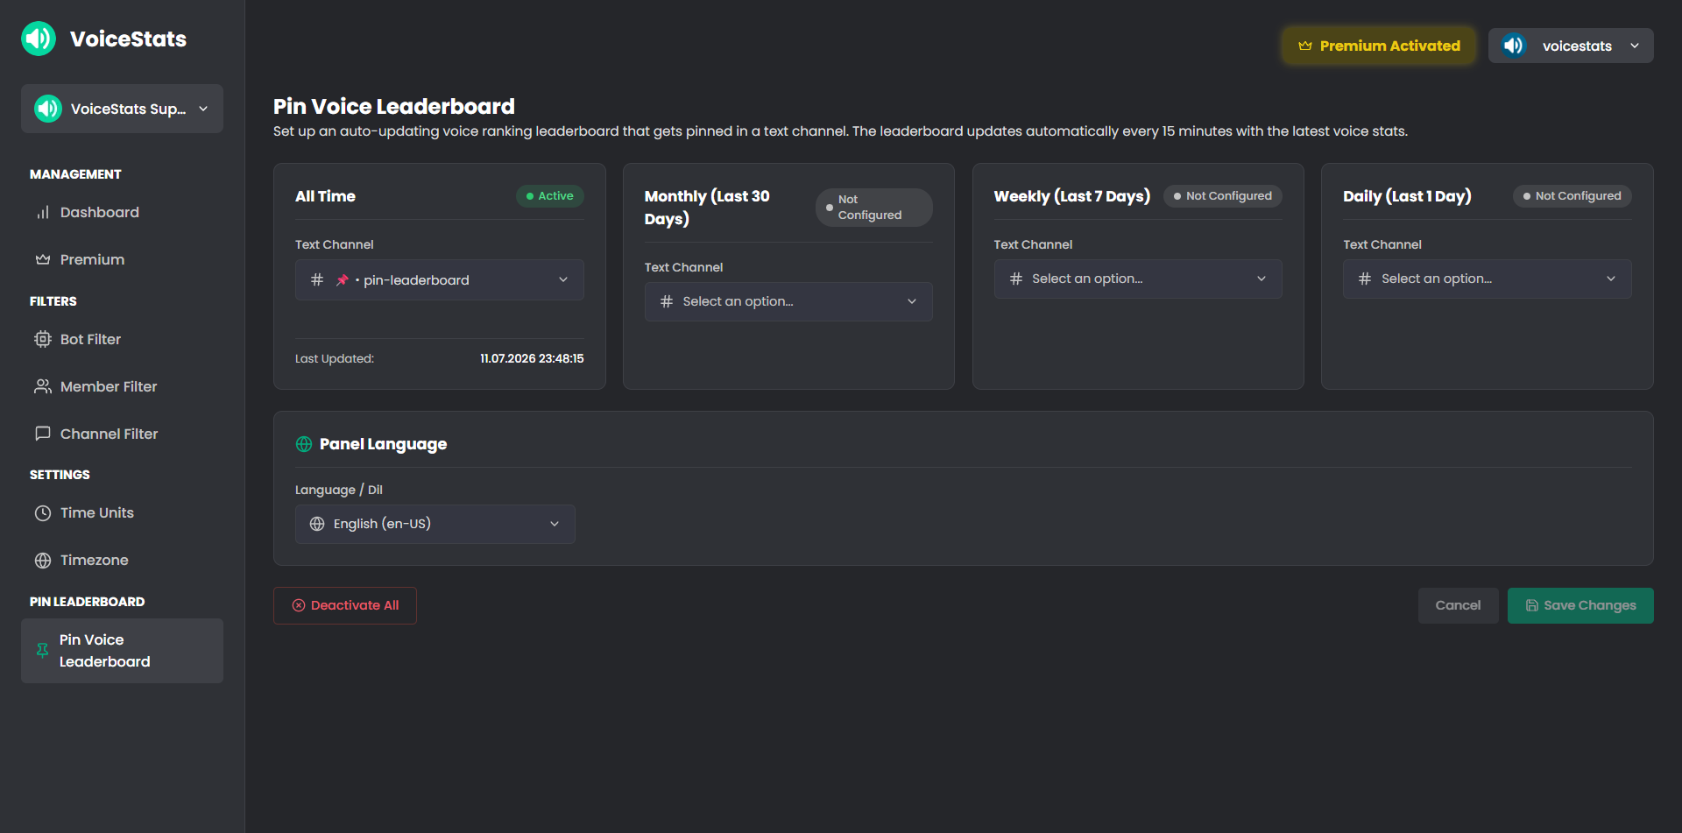Click the SETTINGS section header
The image size is (1682, 833).
tap(60, 475)
